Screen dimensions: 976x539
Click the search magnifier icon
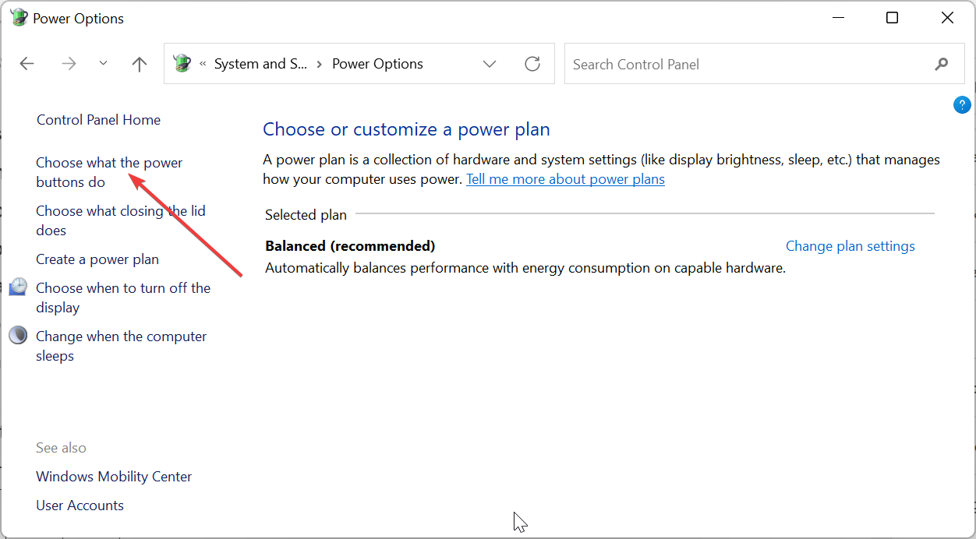[942, 64]
